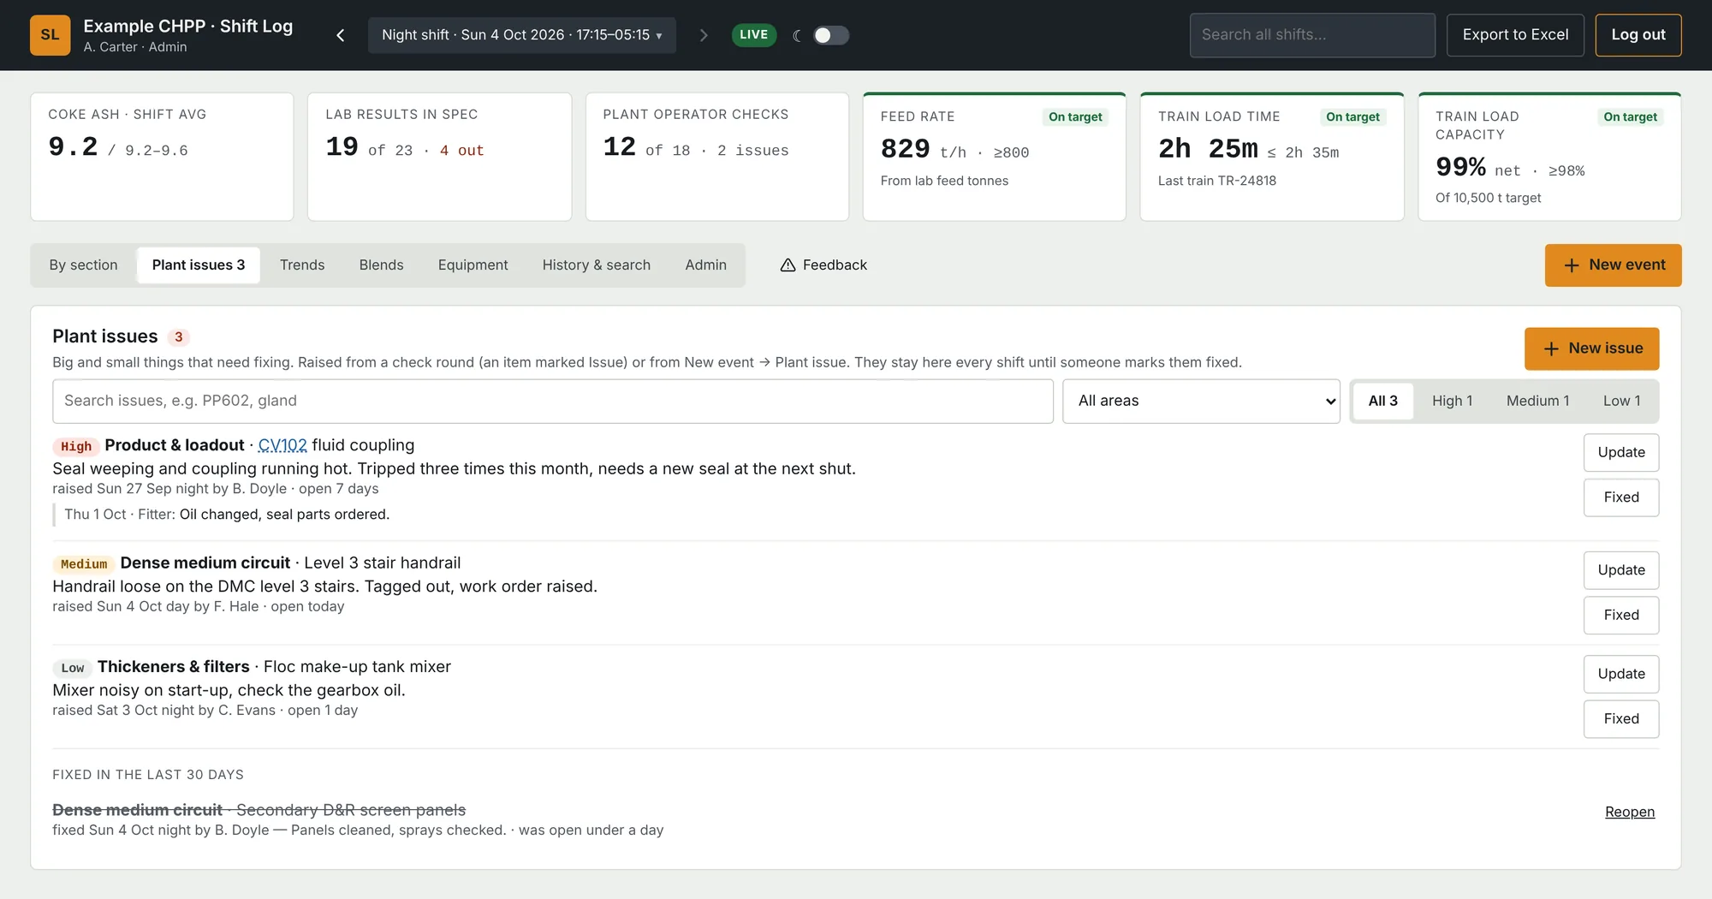
Task: Click the High priority tag
Action: click(76, 446)
